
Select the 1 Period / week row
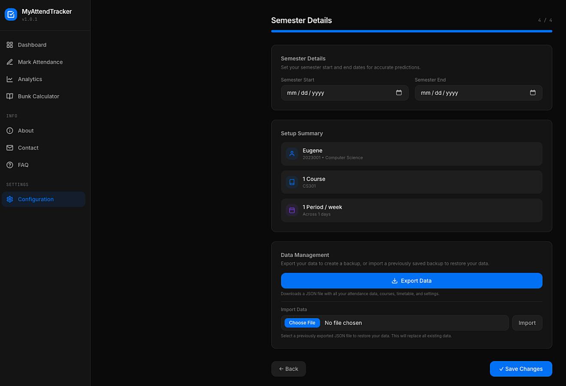click(412, 210)
